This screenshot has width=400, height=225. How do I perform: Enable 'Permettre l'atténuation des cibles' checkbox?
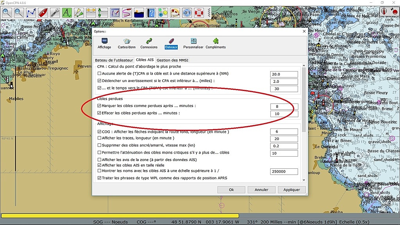tap(99, 153)
